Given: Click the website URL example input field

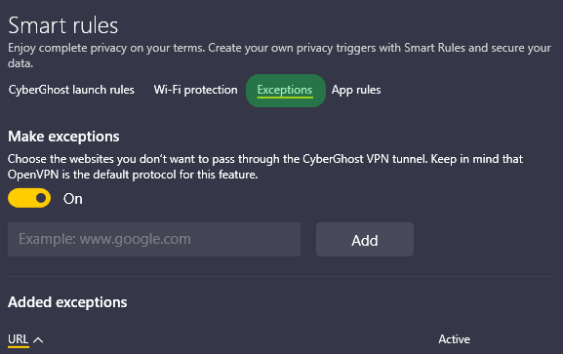Looking at the screenshot, I should [154, 239].
